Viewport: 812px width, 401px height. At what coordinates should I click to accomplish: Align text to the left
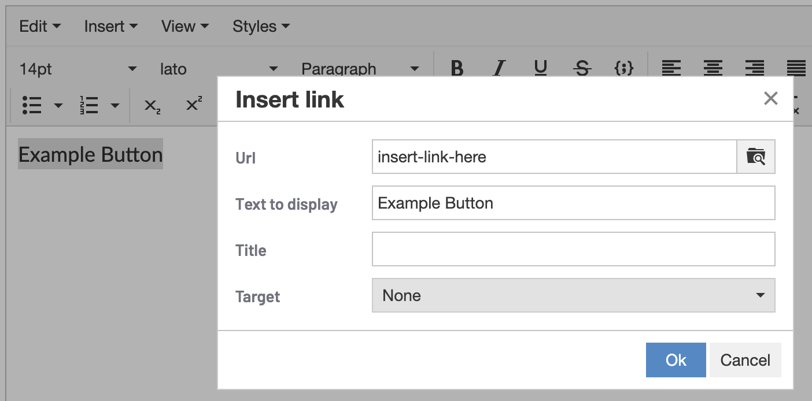coord(671,69)
